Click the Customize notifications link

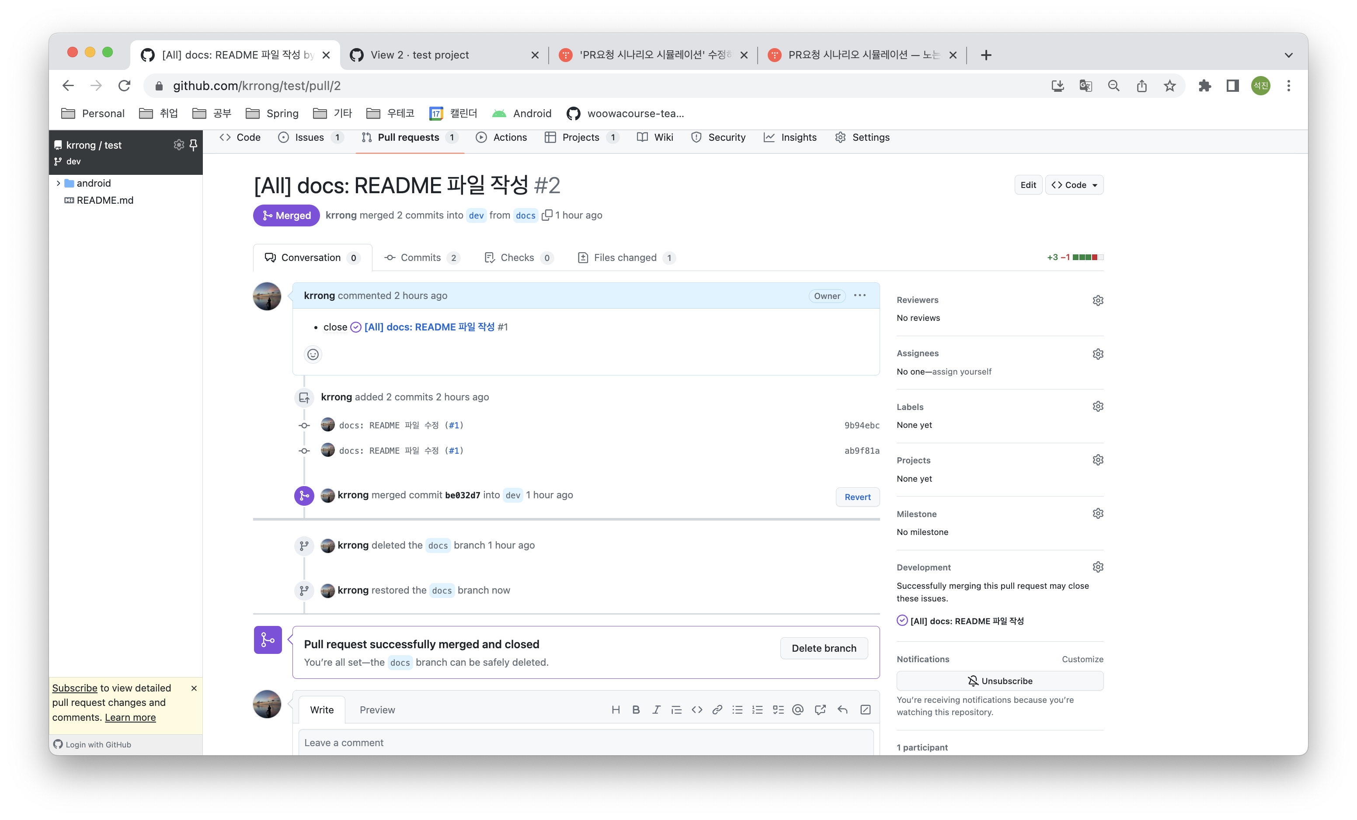click(x=1082, y=659)
